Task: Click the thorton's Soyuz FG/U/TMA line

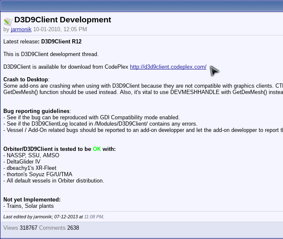Action: [38, 175]
